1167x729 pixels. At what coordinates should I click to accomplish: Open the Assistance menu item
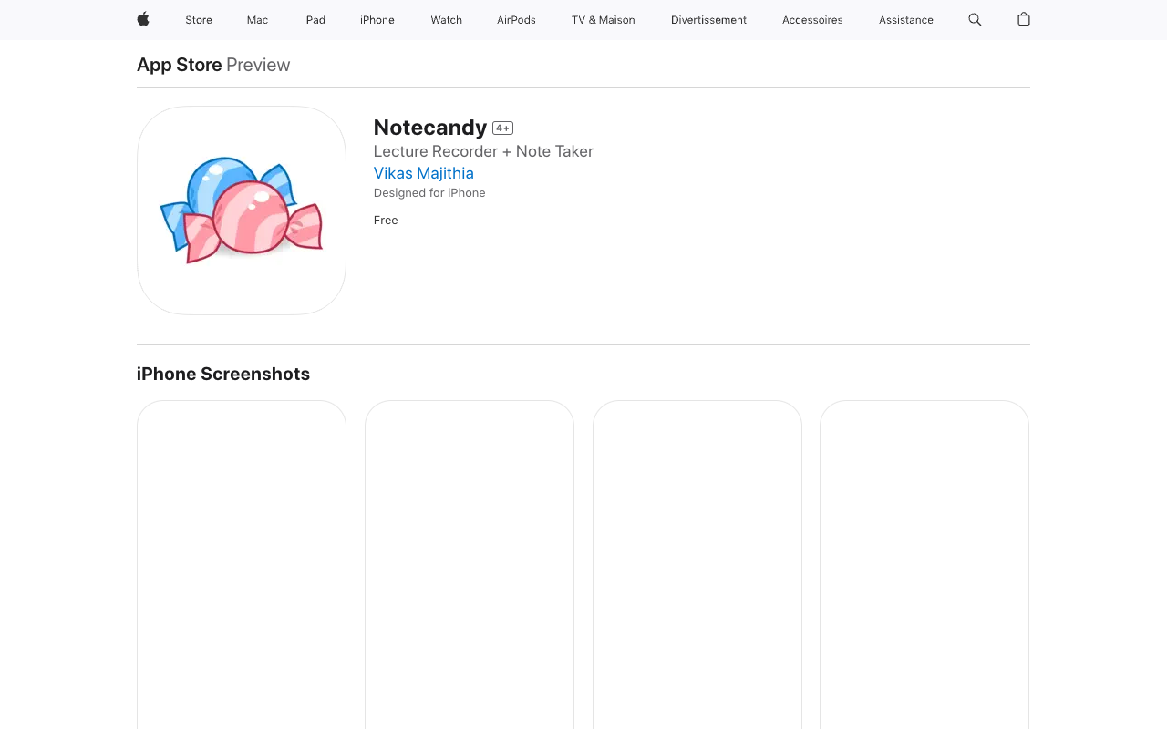click(906, 20)
